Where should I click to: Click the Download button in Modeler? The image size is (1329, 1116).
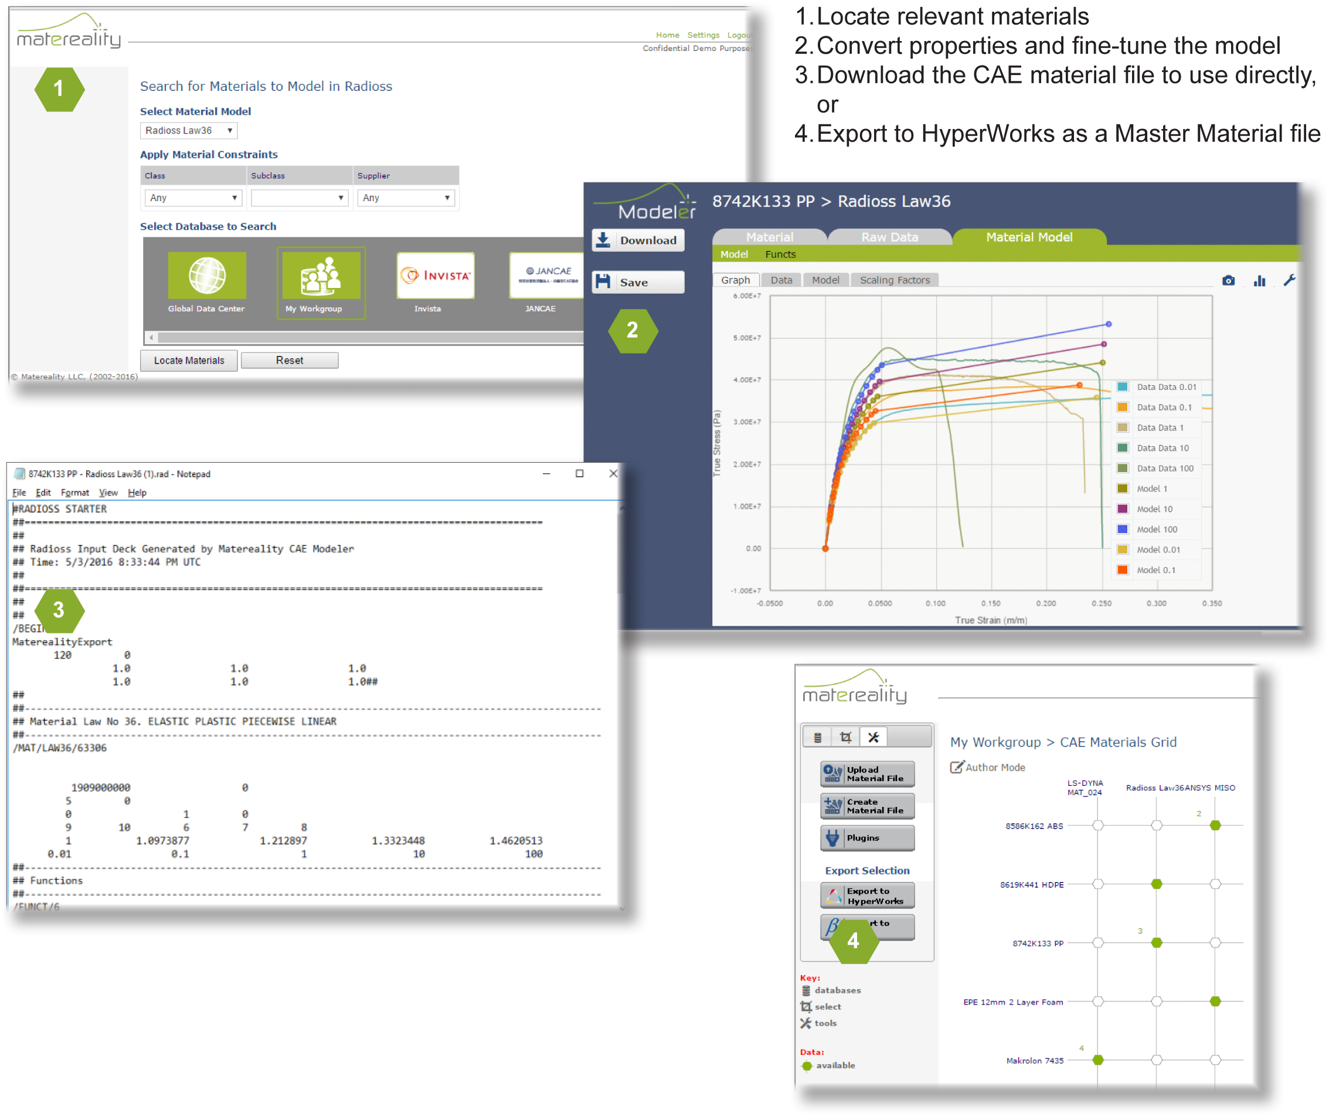click(x=638, y=240)
